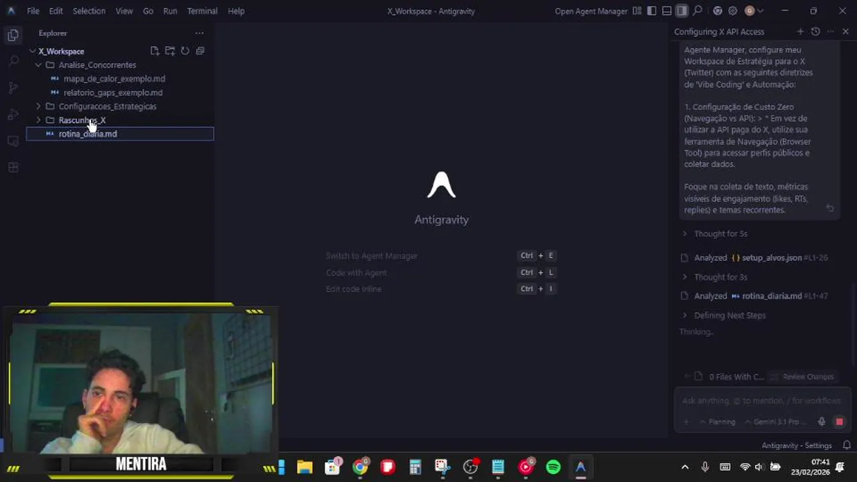The height and width of the screenshot is (482, 857).
Task: Expand Defining Next Steps section
Action: click(723, 315)
